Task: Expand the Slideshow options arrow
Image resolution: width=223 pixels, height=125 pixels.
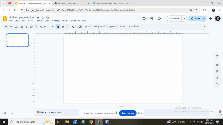Action: tap(184, 19)
